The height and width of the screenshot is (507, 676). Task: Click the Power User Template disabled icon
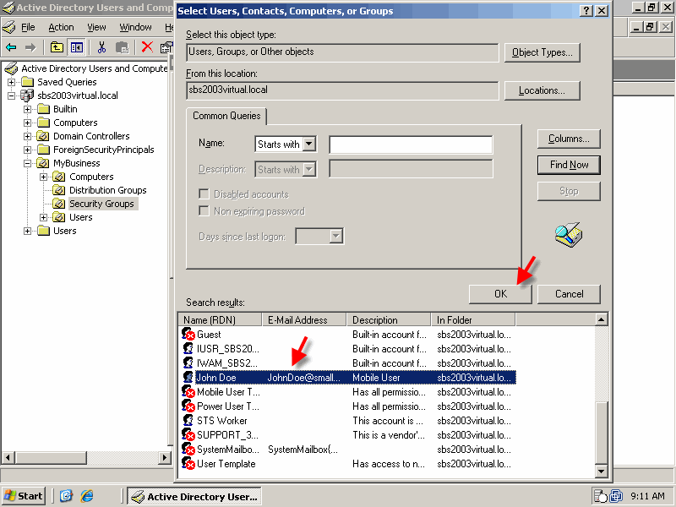[x=188, y=406]
